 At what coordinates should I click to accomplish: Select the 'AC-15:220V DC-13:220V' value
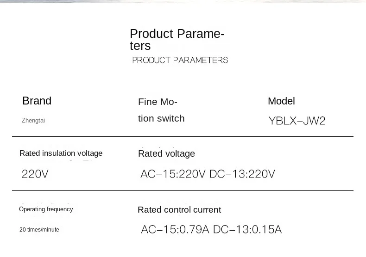tap(208, 174)
